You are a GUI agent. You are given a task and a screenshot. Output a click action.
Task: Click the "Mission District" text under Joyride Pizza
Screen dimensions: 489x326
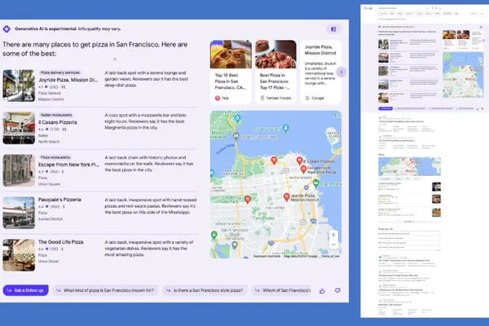pos(51,99)
